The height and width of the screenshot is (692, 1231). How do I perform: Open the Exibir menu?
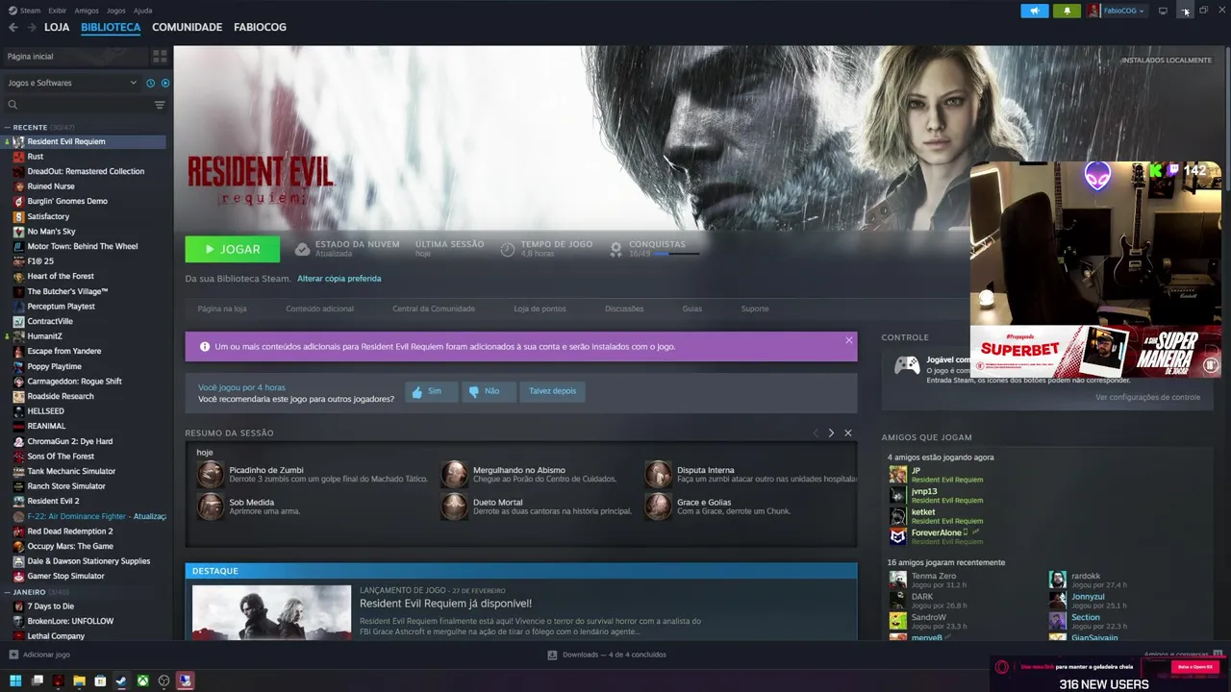pos(58,11)
